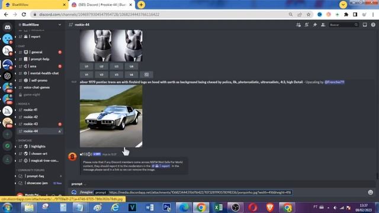The image size is (379, 213).
Task: Select the Discord rookie-44 browser tab
Action: (x=102, y=5)
